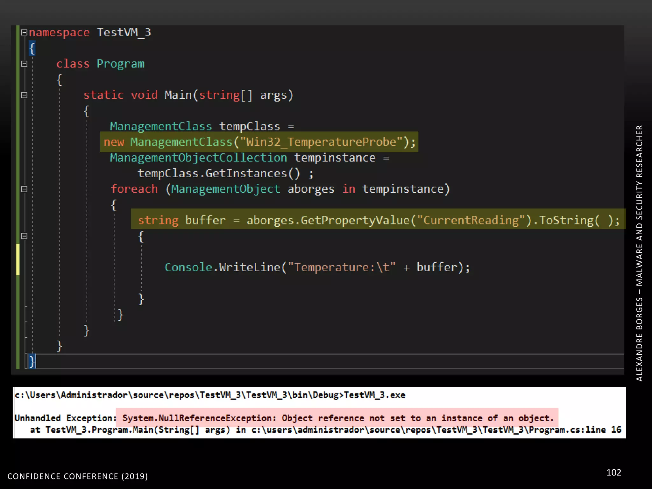The width and height of the screenshot is (652, 489).
Task: Click the highlighted NullReferenceException message
Action: (x=337, y=418)
